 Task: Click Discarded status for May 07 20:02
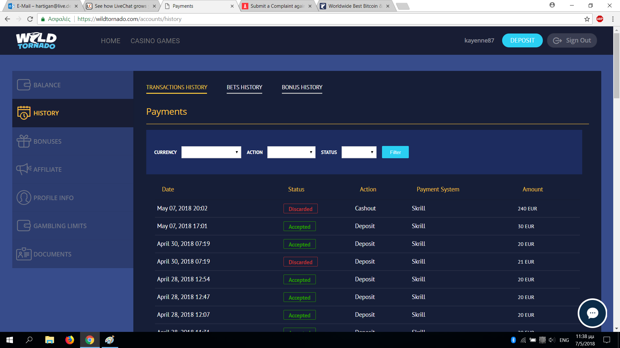coord(300,208)
